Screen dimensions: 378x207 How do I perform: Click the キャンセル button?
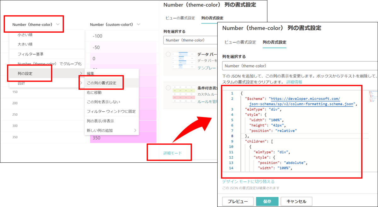[296, 201]
